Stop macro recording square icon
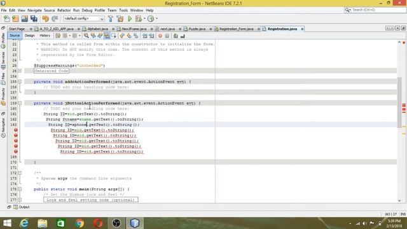The image size is (407, 229). point(167,36)
